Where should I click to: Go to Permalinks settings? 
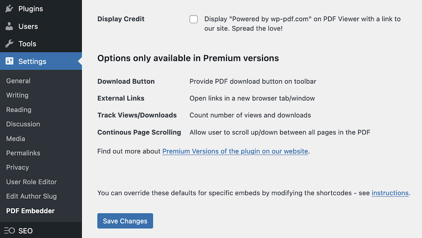pos(23,153)
